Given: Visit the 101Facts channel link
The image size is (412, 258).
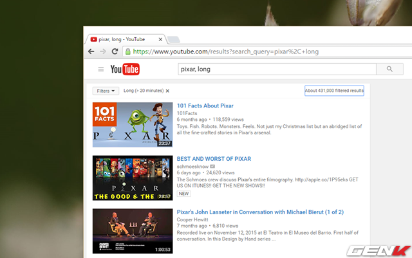Looking at the screenshot, I should pos(188,113).
